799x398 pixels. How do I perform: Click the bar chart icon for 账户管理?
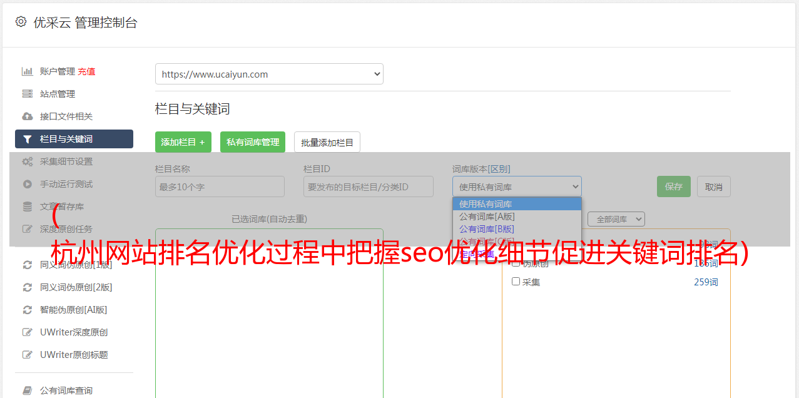pyautogui.click(x=27, y=71)
